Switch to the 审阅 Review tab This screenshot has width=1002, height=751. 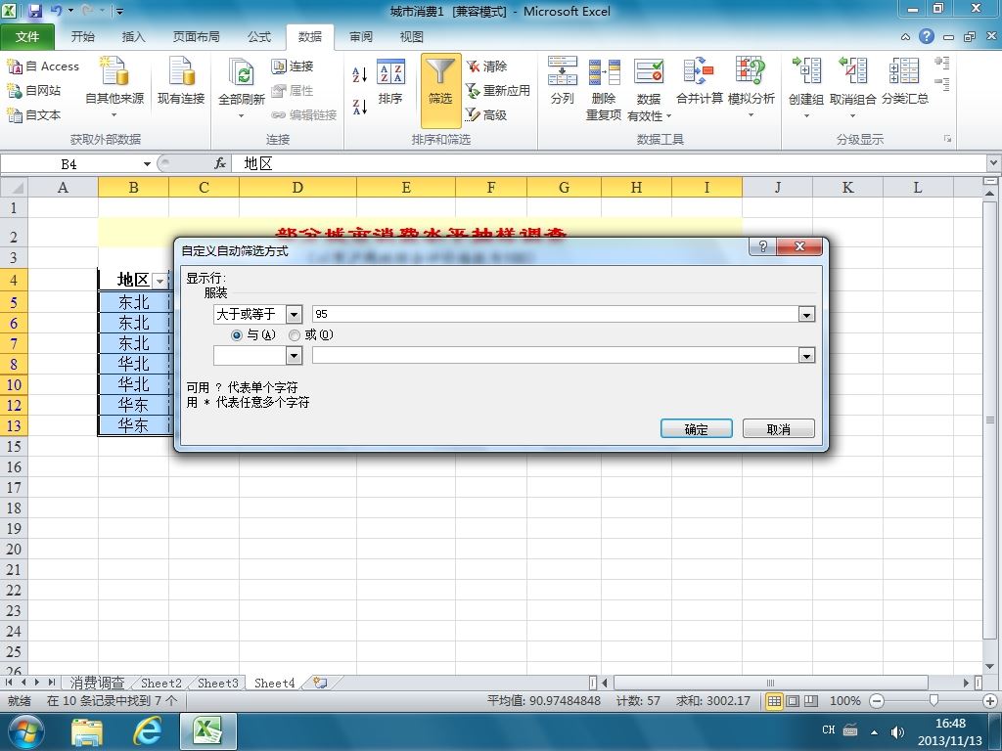(x=360, y=36)
